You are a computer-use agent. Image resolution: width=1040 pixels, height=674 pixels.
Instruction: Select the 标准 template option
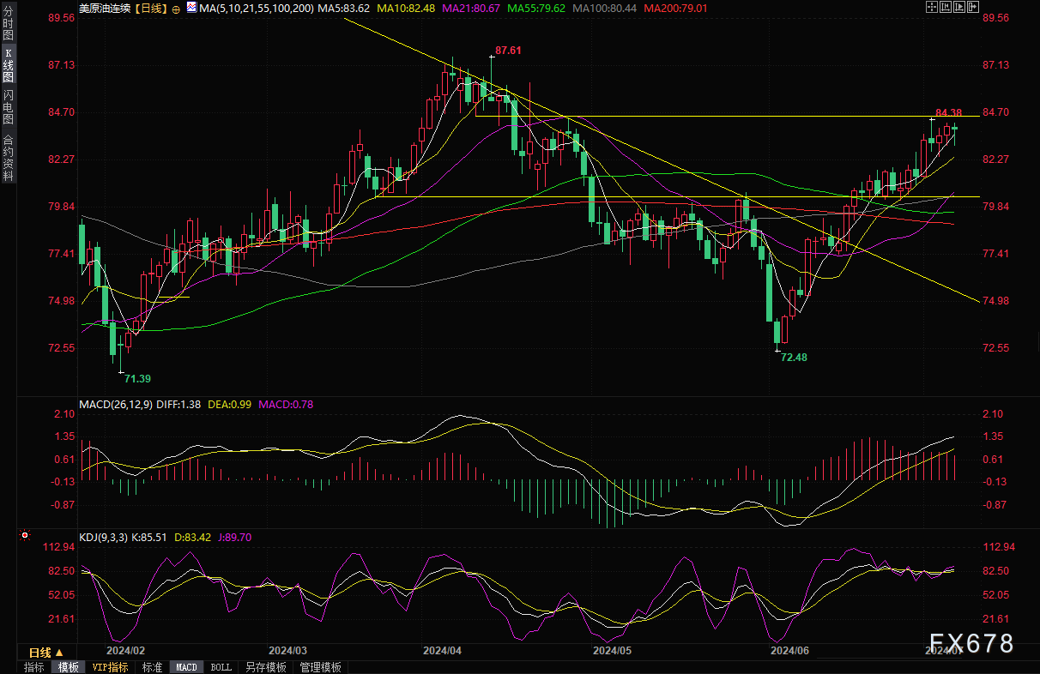152,667
